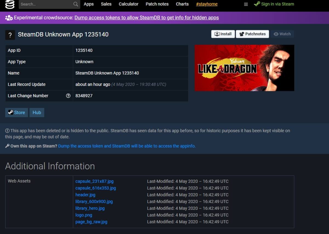The width and height of the screenshot is (329, 234).
Task: Open the SteamDB logo home icon
Action: point(10,4)
